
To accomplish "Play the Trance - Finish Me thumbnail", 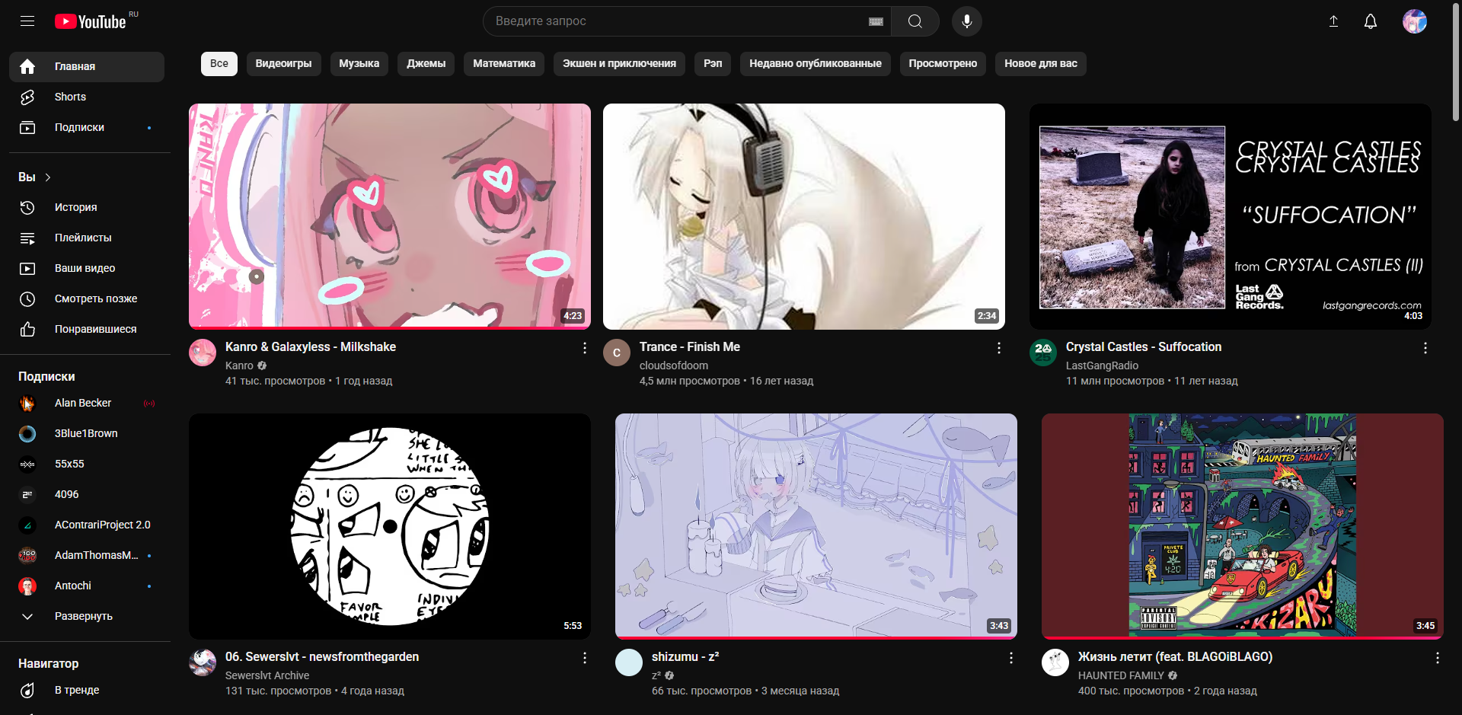I will pyautogui.click(x=804, y=217).
